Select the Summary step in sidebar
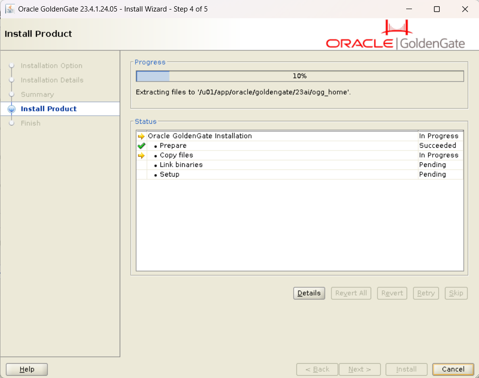Image resolution: width=479 pixels, height=378 pixels. pyautogui.click(x=37, y=94)
